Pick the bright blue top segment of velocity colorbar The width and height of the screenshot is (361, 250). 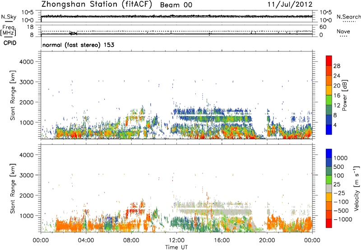(329, 153)
